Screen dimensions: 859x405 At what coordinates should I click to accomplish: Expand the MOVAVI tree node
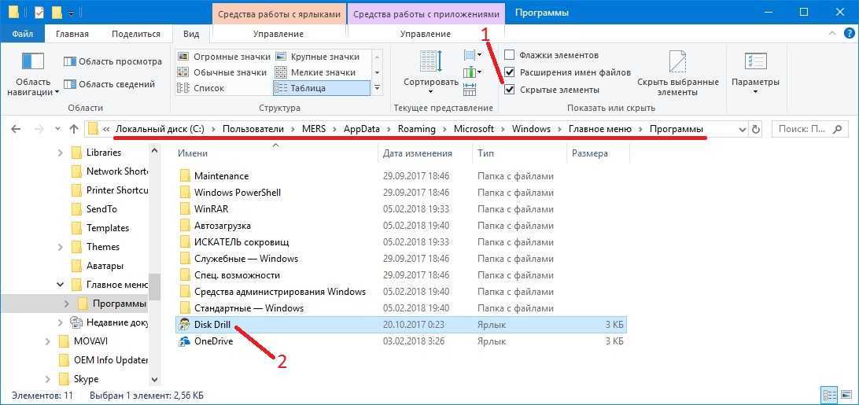coord(48,341)
